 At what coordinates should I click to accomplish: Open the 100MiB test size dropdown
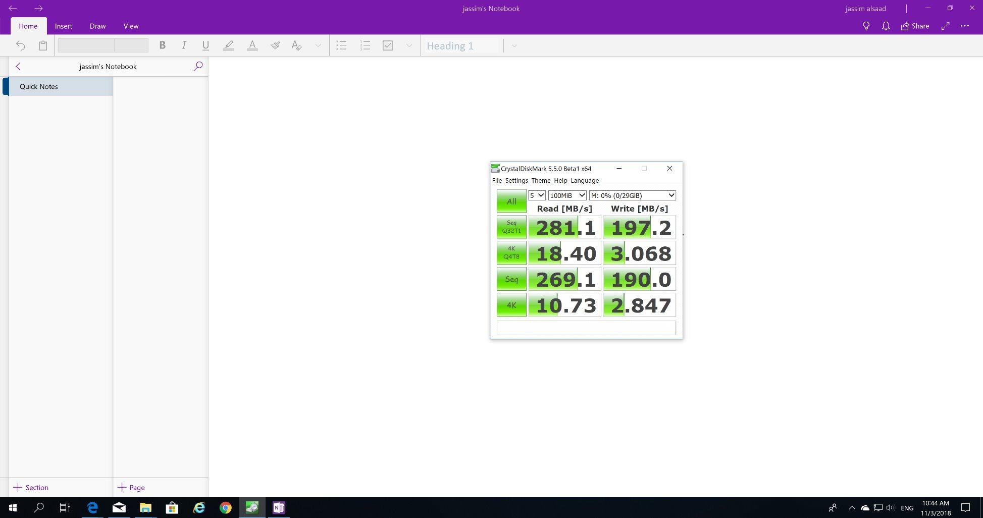[567, 195]
